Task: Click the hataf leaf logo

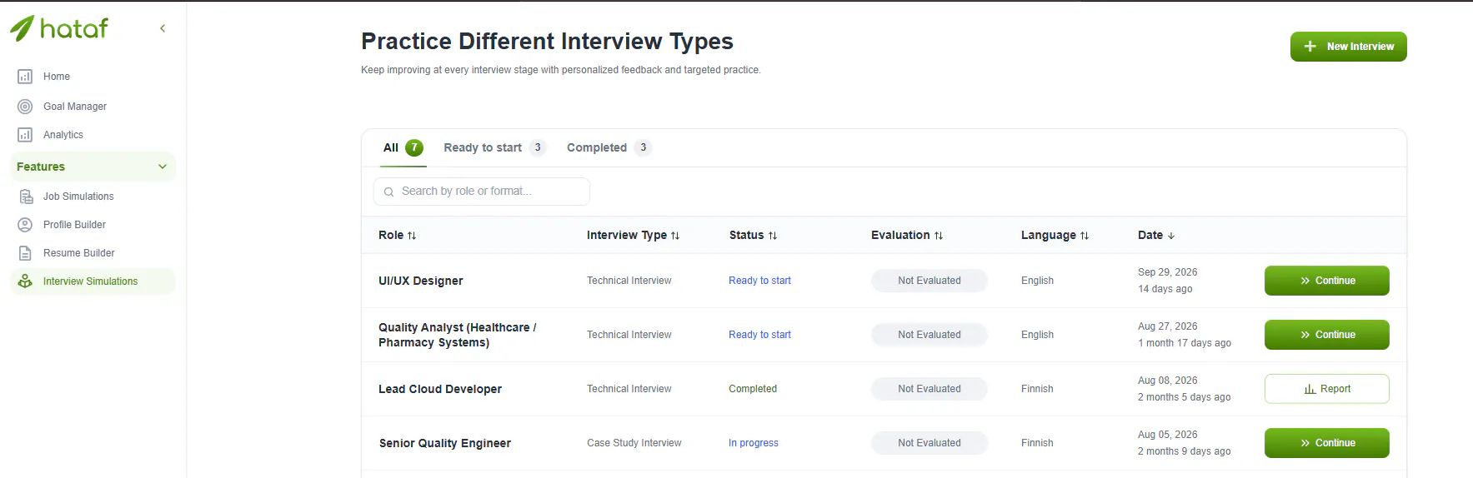Action: point(23,28)
